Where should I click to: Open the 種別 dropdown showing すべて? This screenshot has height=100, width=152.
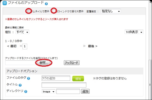pyautogui.click(x=22, y=32)
